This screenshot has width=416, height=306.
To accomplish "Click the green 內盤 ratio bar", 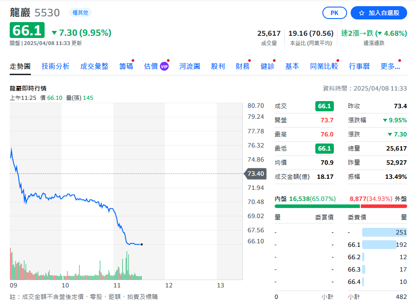I will [x=317, y=206].
